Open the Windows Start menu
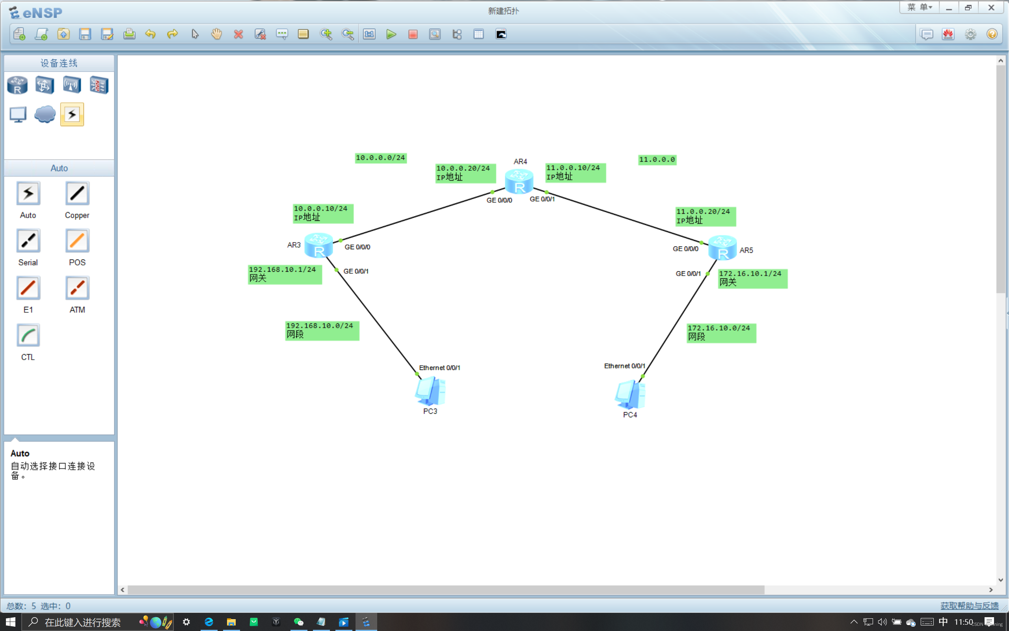The height and width of the screenshot is (631, 1009). click(x=10, y=622)
